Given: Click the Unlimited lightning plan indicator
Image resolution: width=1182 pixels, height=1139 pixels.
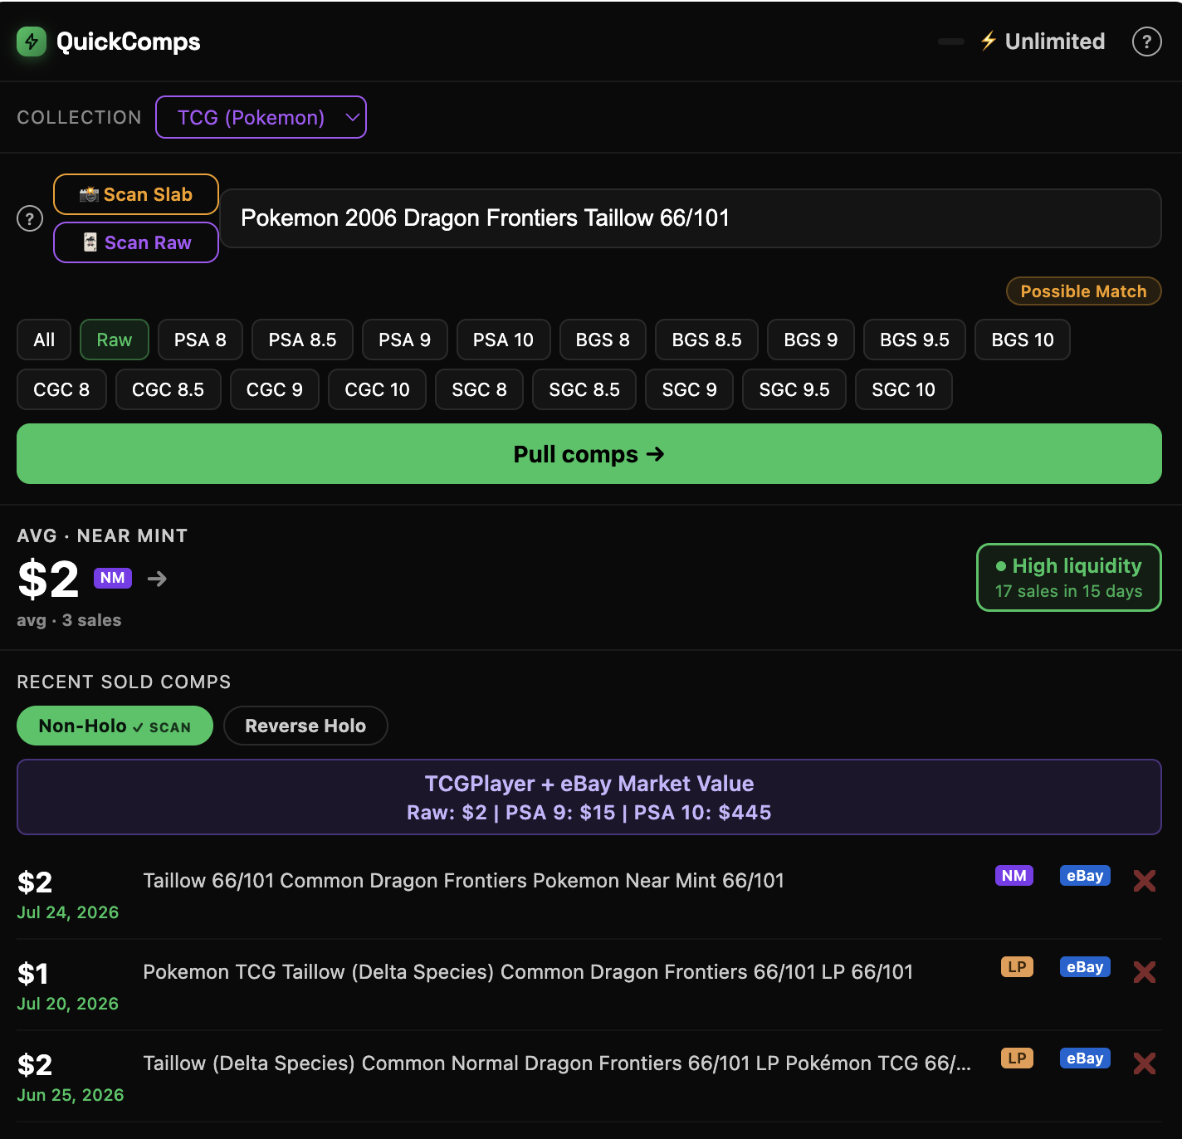Looking at the screenshot, I should pyautogui.click(x=1043, y=42).
